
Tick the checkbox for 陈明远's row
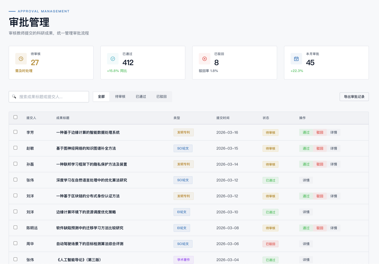click(15, 227)
